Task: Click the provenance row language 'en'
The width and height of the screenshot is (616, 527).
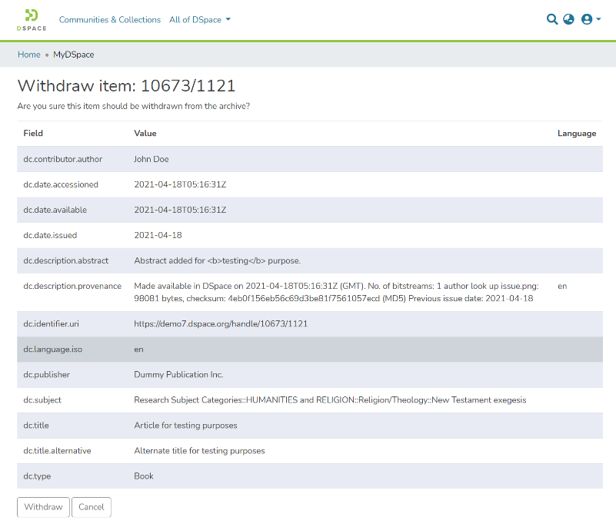Action: pos(562,286)
